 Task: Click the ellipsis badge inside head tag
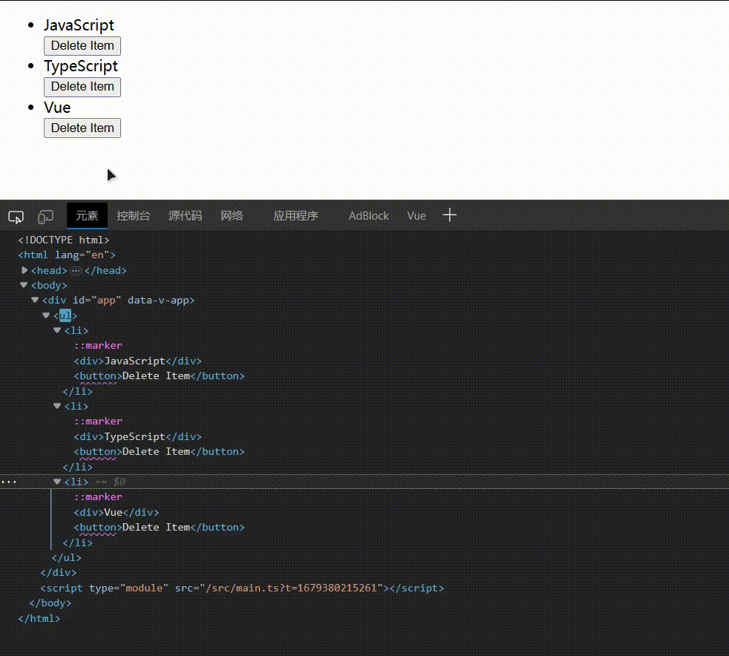76,270
